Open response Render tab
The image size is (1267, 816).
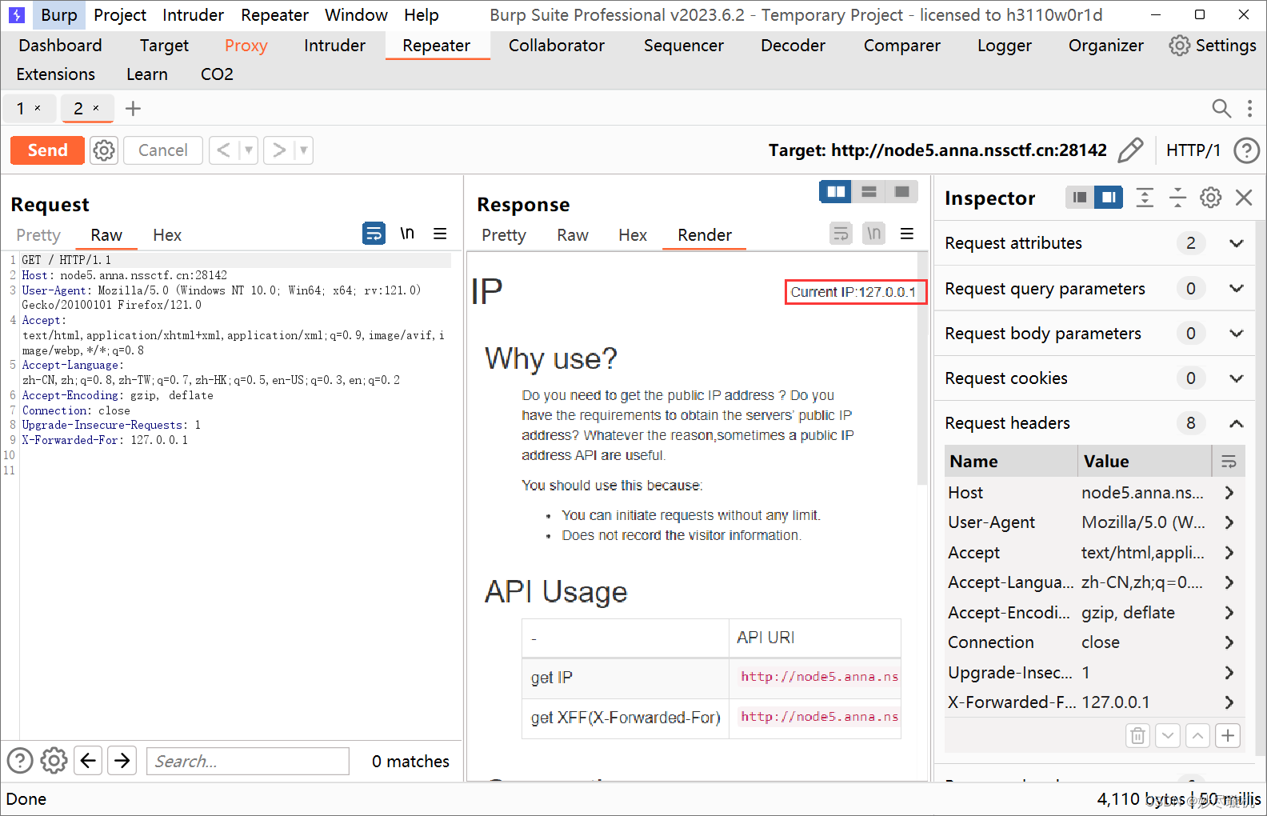[x=705, y=235]
